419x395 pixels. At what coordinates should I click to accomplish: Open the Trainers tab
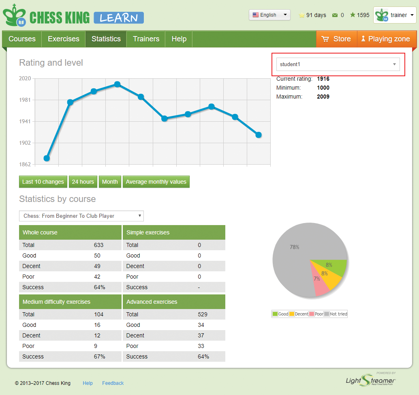click(x=146, y=39)
